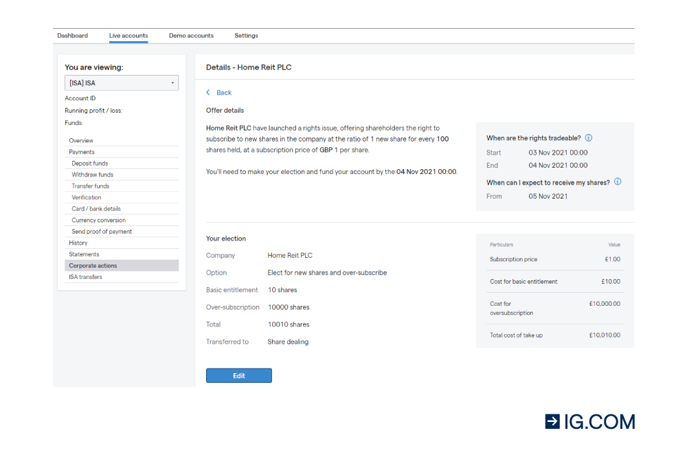Open the Settings tab
The width and height of the screenshot is (687, 457).
(246, 36)
